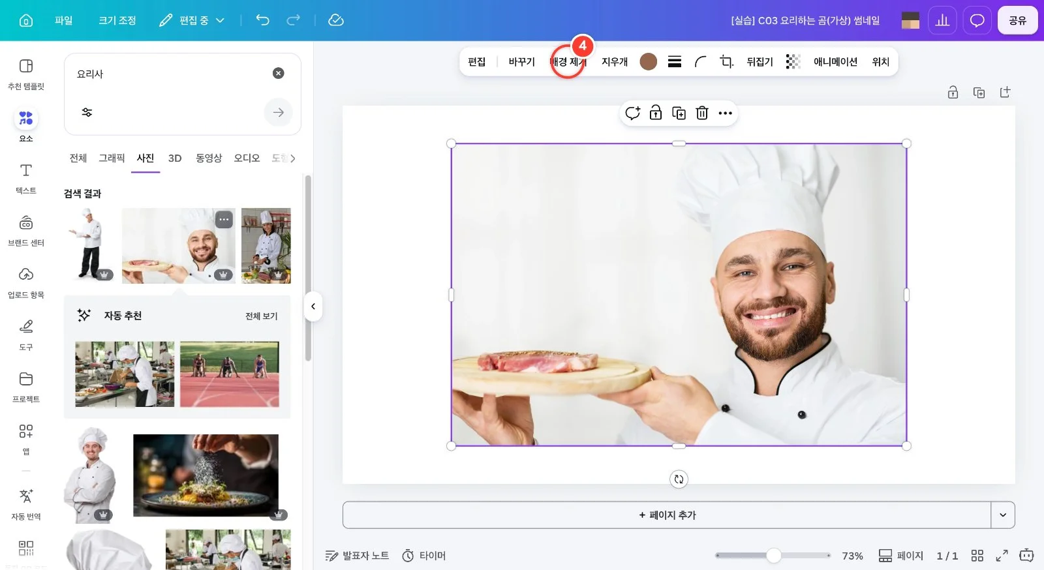
Task: Open 도구 drawing sidebar panel
Action: (x=26, y=335)
